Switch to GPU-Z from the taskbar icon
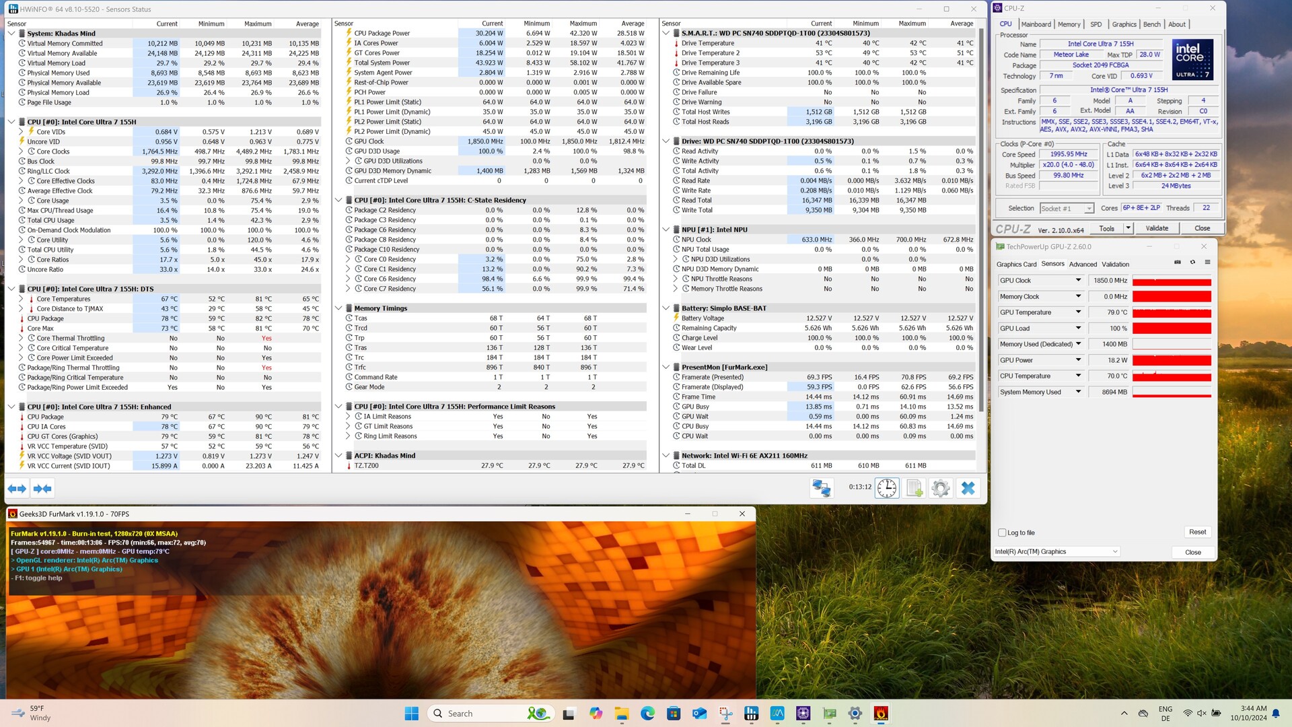This screenshot has width=1292, height=727. coord(829,714)
